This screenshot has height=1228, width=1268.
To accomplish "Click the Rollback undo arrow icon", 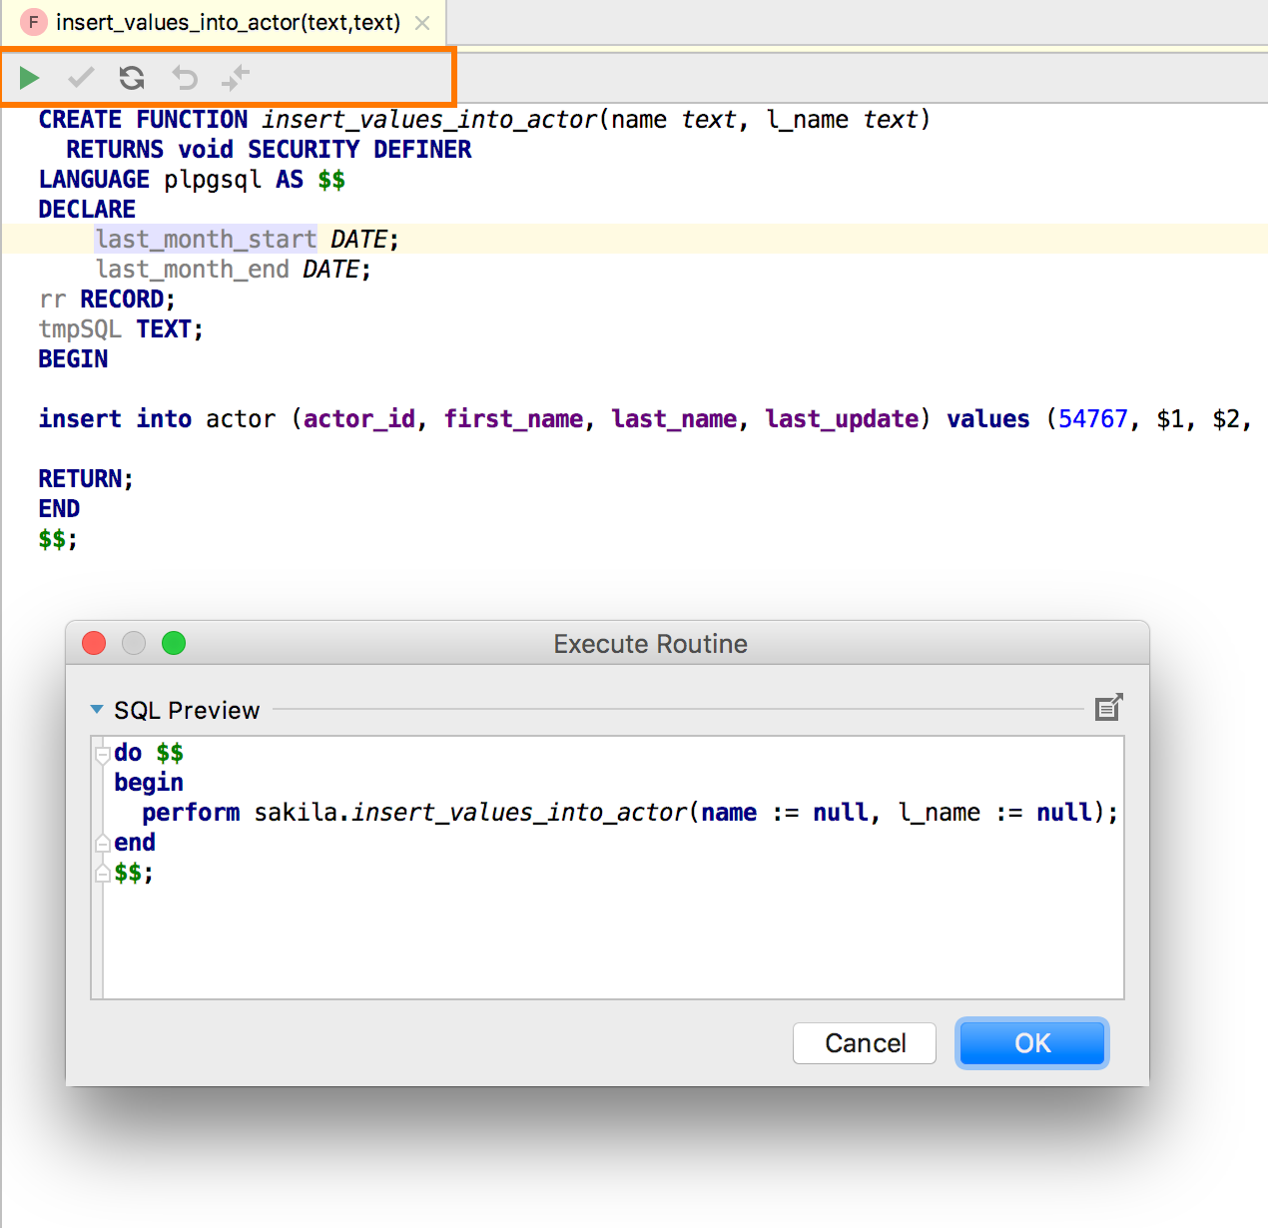I will coord(185,77).
